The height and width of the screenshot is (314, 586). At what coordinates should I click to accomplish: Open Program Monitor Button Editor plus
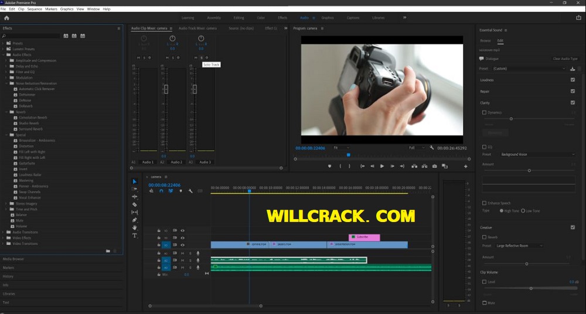466,167
